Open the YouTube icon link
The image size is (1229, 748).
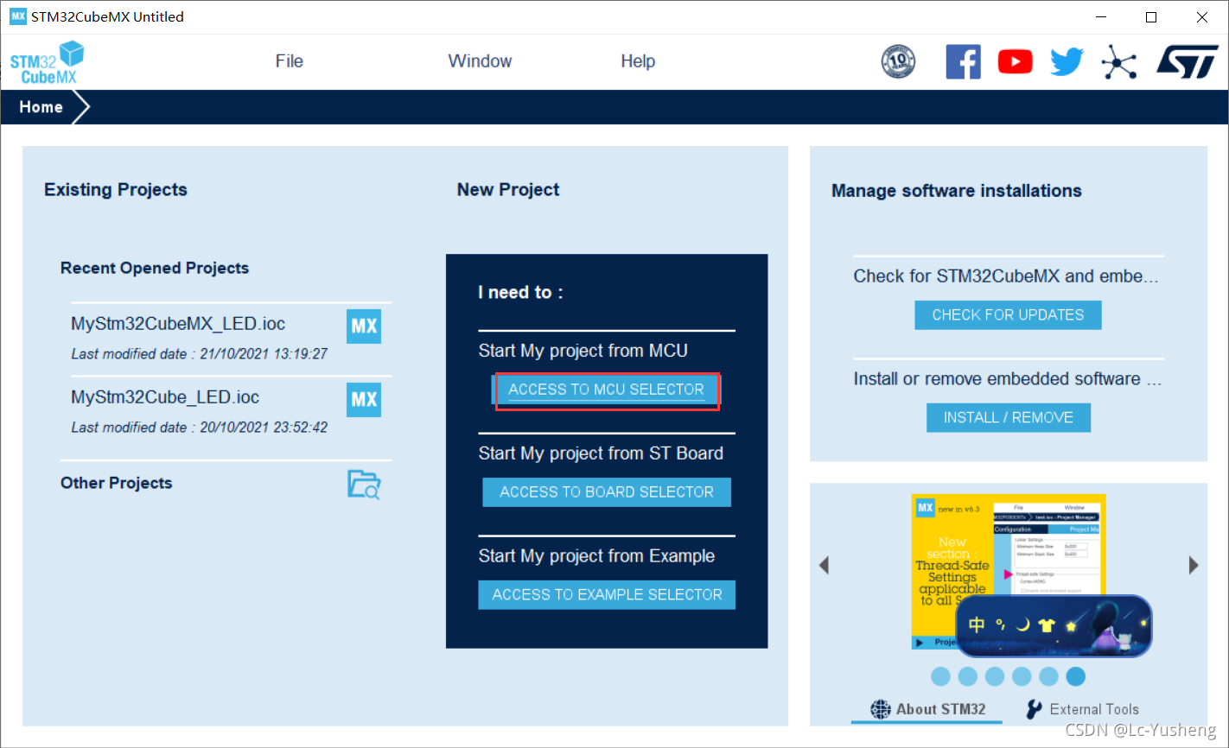pyautogui.click(x=1015, y=61)
